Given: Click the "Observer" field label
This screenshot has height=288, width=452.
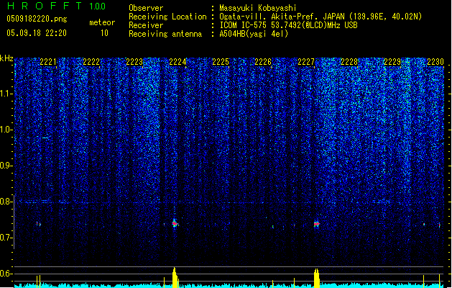Looking at the screenshot, I should click(146, 8).
